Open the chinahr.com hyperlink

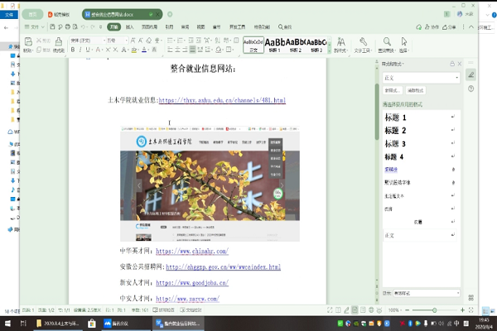point(191,251)
